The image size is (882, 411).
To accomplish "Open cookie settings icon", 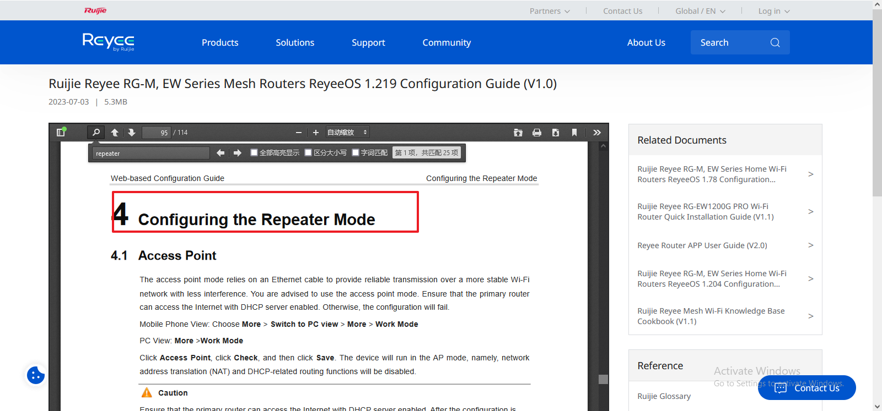I will [36, 375].
